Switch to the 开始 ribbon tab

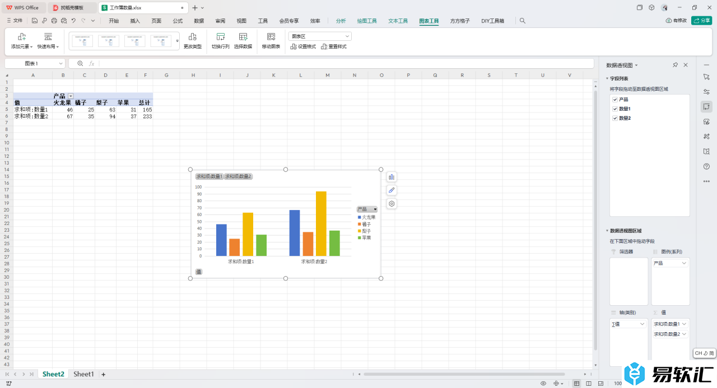pos(114,21)
